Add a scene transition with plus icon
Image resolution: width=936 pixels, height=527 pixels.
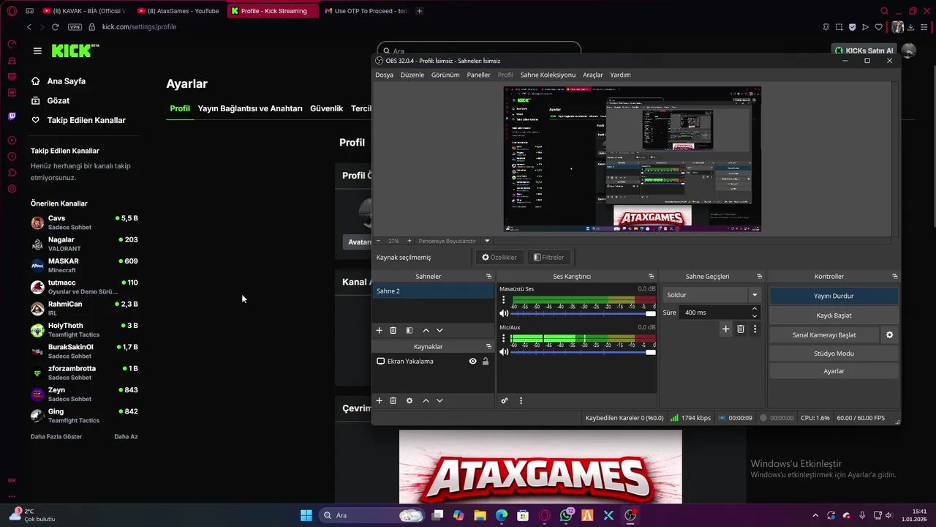725,329
